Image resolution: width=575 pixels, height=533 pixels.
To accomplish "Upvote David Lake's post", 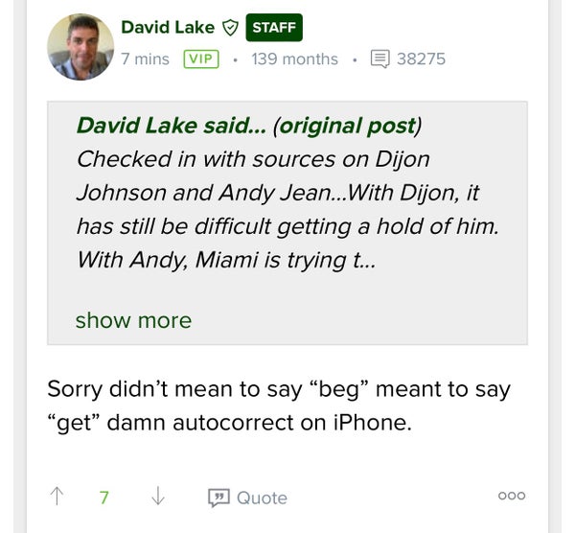I will [x=57, y=497].
